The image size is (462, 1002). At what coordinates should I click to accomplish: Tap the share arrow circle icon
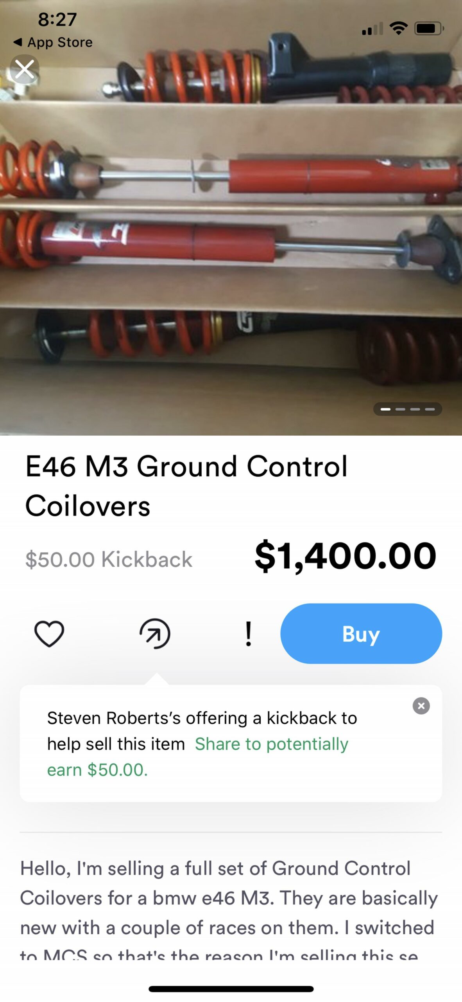click(x=155, y=634)
